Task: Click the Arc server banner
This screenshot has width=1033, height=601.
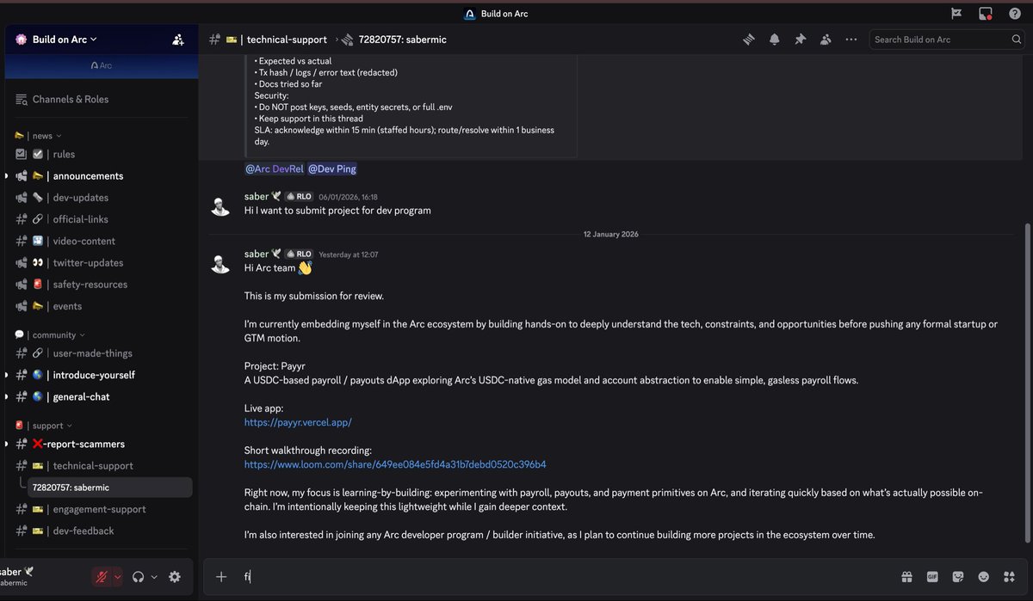Action: 102,66
